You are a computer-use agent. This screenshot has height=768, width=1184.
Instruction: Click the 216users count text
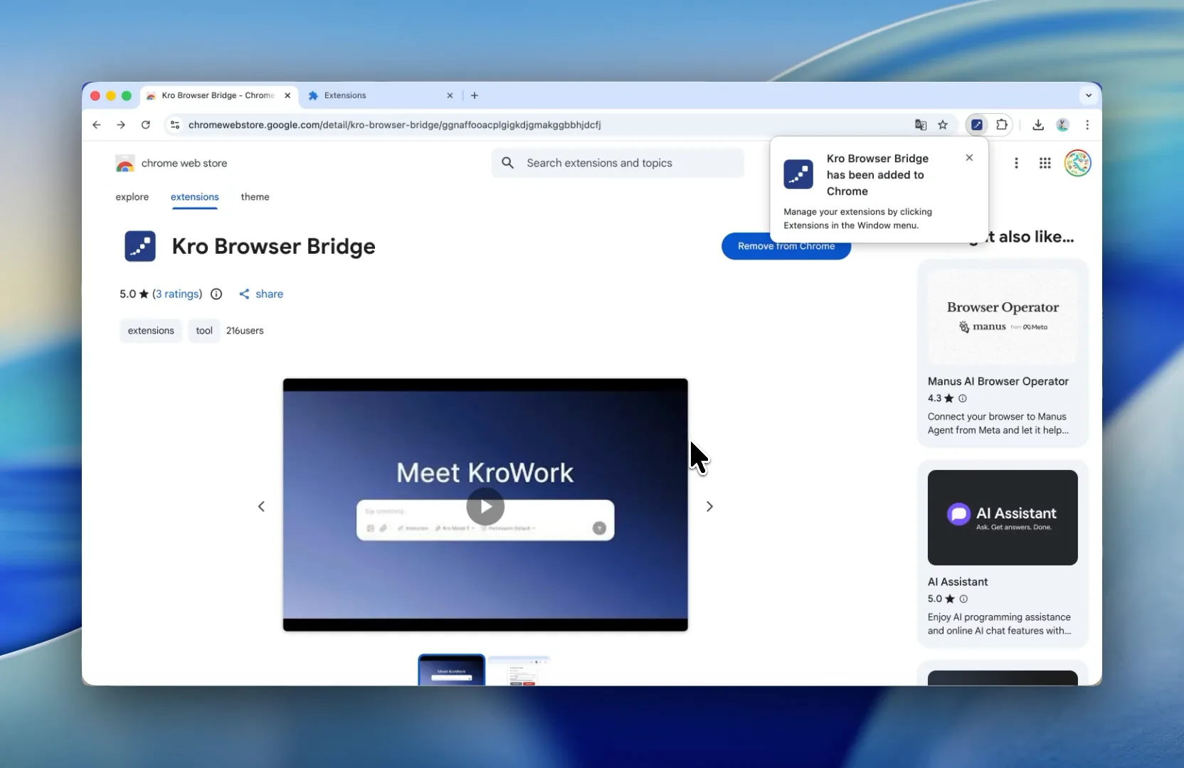pos(245,331)
